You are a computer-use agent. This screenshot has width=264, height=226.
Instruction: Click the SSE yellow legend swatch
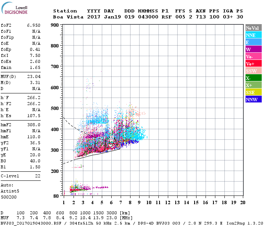[253, 92]
